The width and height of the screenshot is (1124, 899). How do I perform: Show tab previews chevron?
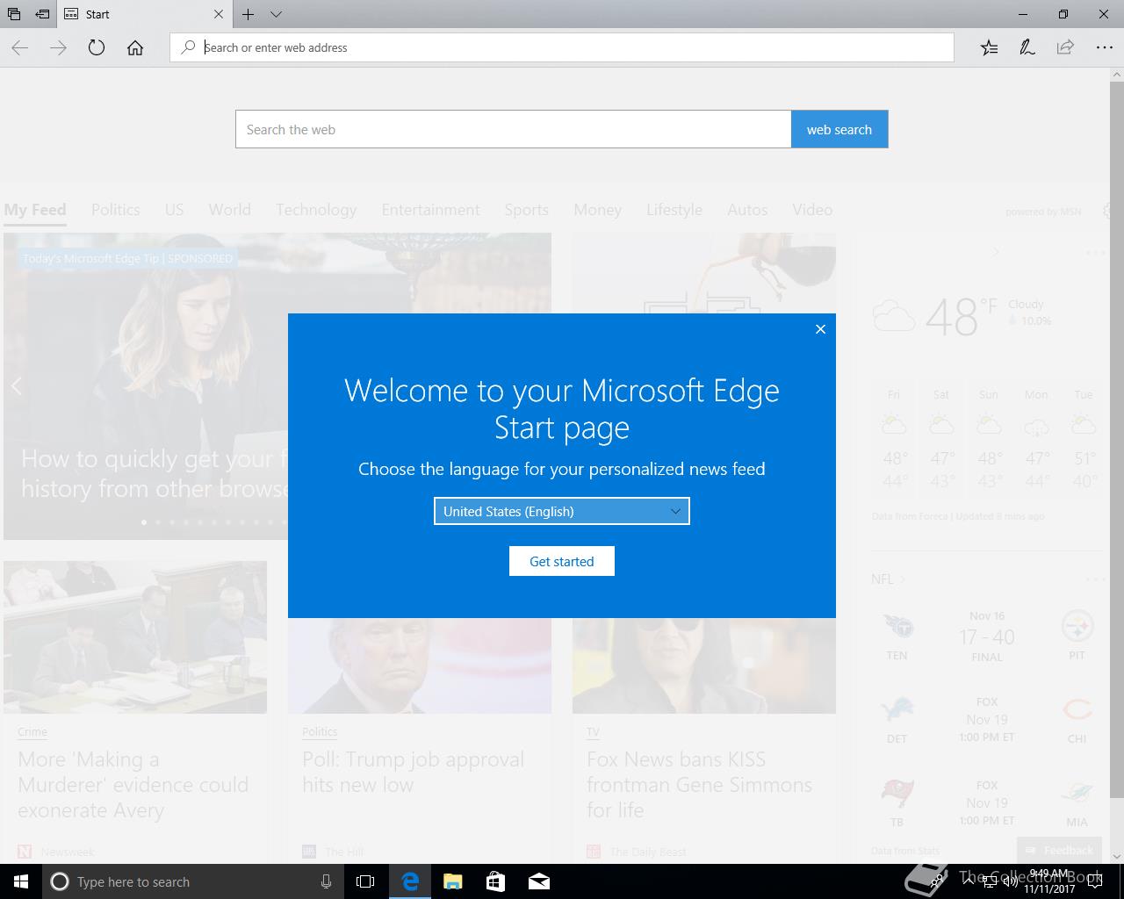pyautogui.click(x=276, y=14)
